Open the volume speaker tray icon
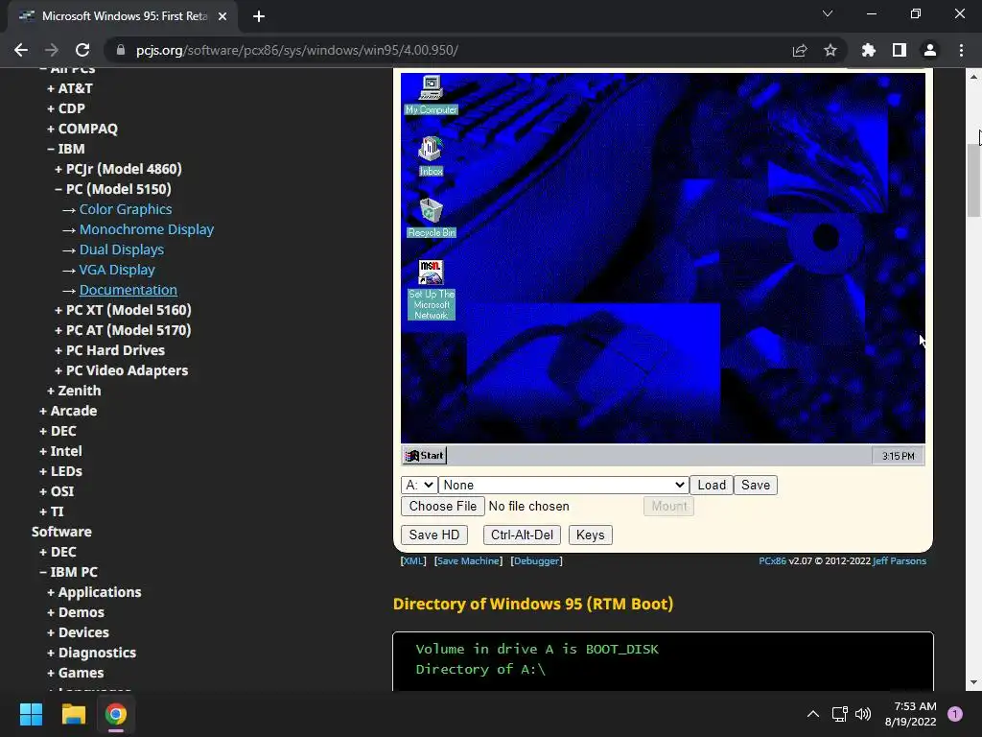 tap(863, 714)
